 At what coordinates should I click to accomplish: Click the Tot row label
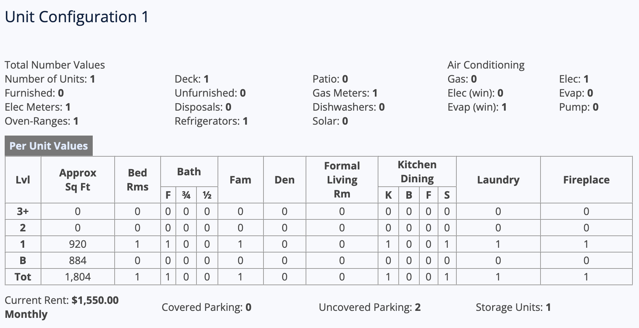tap(23, 277)
